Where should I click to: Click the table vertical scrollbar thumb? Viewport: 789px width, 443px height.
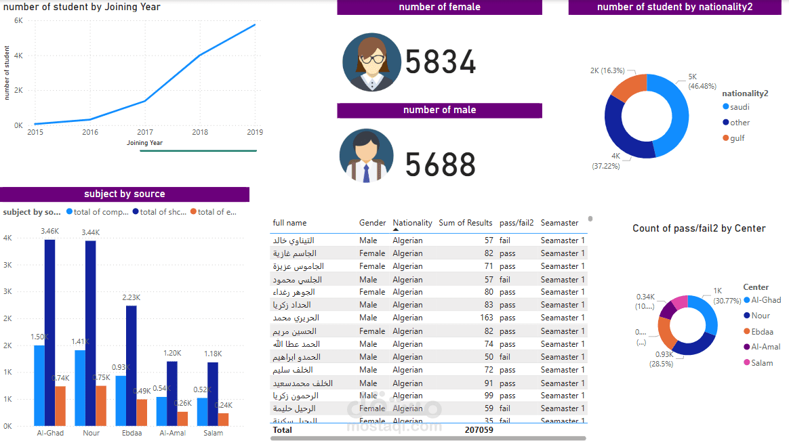coord(590,219)
